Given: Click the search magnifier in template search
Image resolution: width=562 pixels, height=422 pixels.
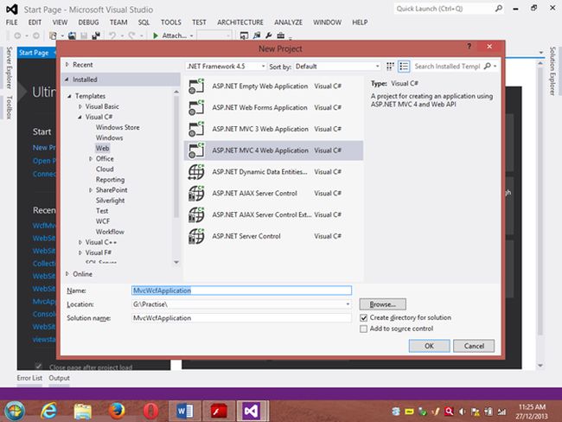Looking at the screenshot, I should pos(488,66).
